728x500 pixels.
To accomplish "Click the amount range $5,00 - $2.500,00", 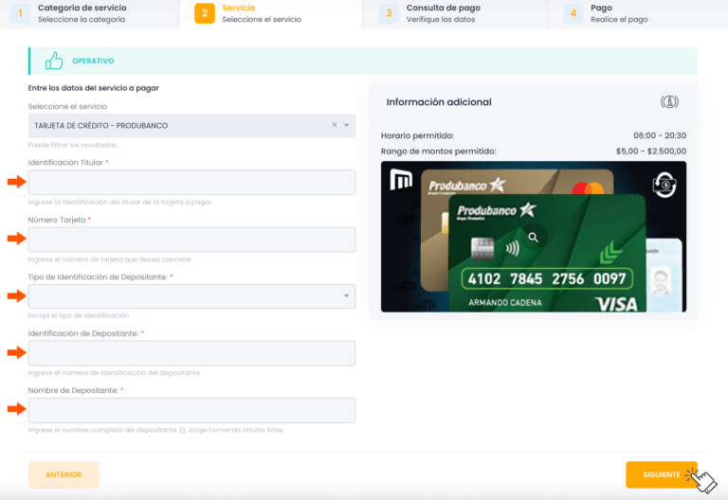I will (651, 152).
